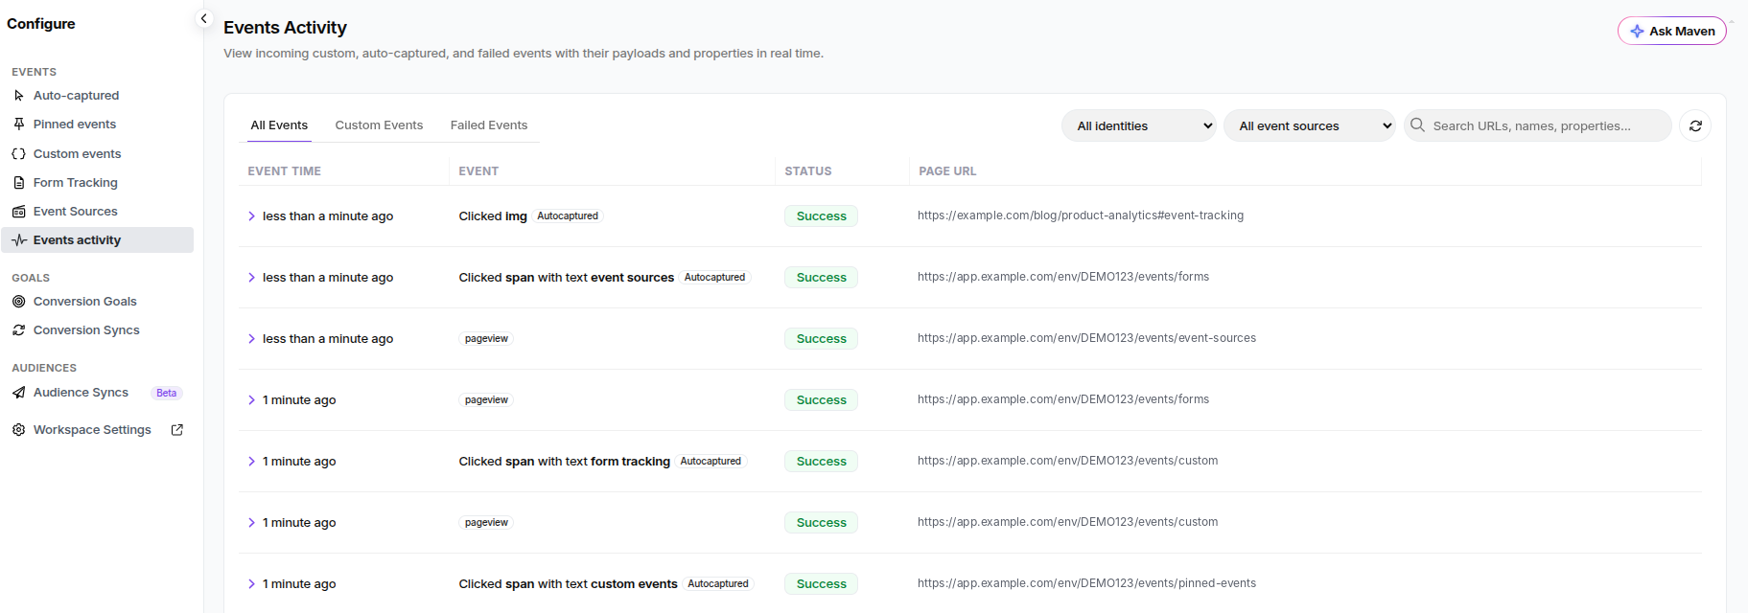The width and height of the screenshot is (1748, 613).
Task: Click the megaphone icon for Audience Syncs
Action: pyautogui.click(x=19, y=393)
